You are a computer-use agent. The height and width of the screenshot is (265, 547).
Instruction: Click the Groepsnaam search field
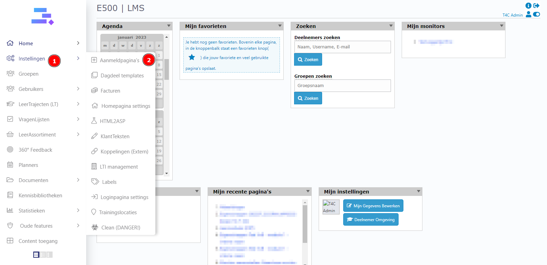pyautogui.click(x=342, y=86)
